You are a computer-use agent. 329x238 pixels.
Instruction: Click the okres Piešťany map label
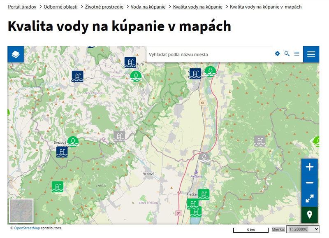click(148, 203)
